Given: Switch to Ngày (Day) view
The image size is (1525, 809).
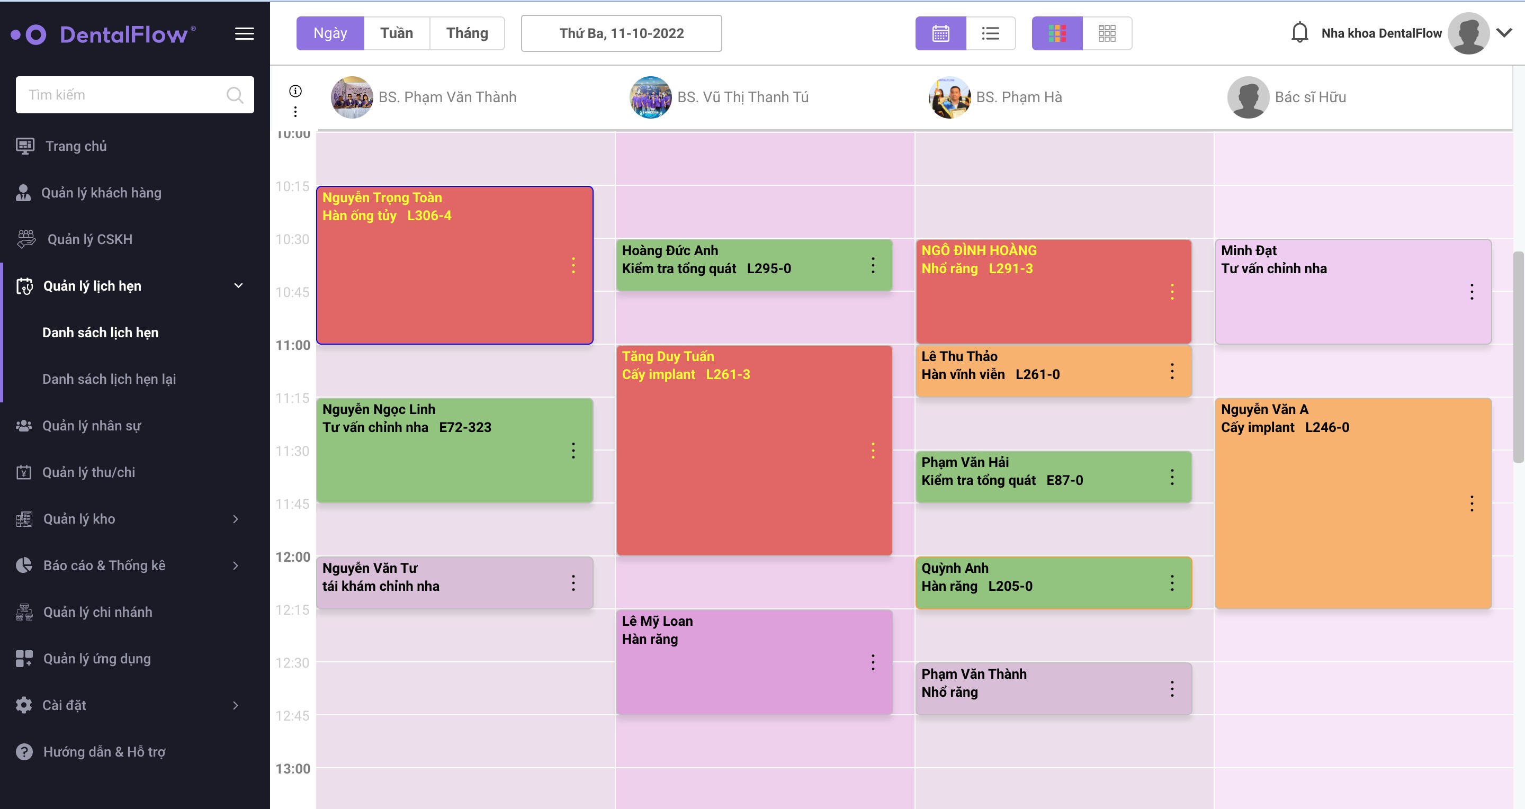Looking at the screenshot, I should (x=330, y=32).
